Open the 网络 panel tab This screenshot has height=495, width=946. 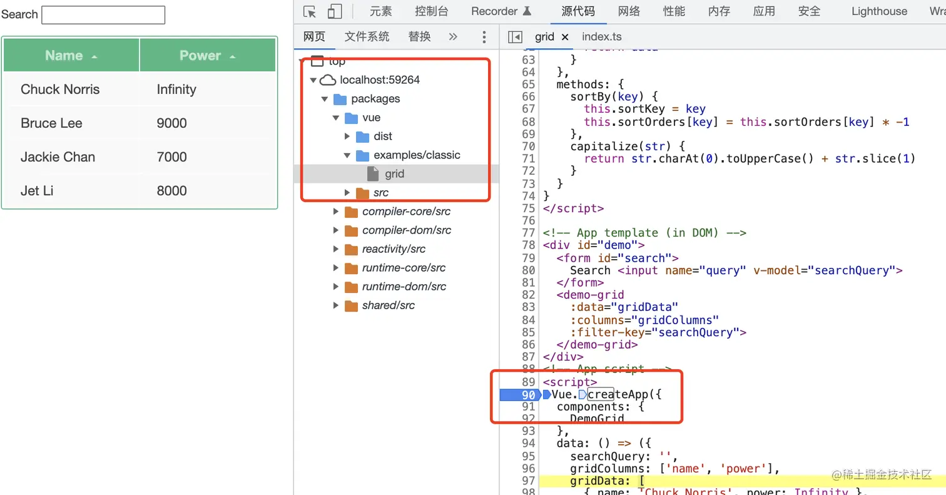pos(629,11)
